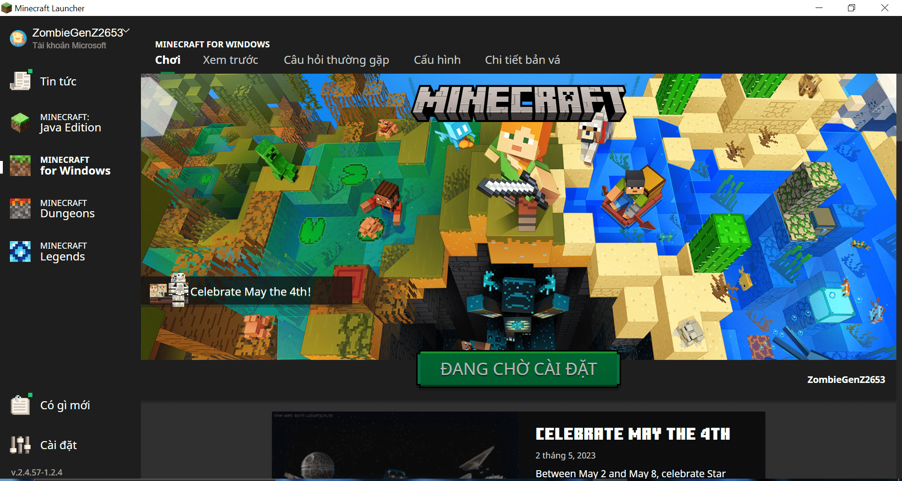Click the Minecraft hero artwork image
Image resolution: width=902 pixels, height=481 pixels.
coord(519,217)
